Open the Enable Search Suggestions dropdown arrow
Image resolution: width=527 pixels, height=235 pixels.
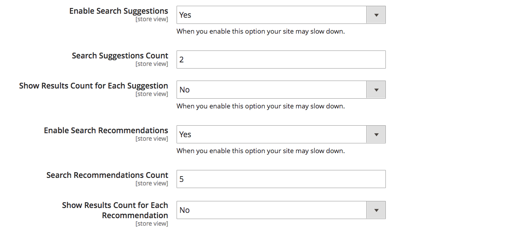376,15
